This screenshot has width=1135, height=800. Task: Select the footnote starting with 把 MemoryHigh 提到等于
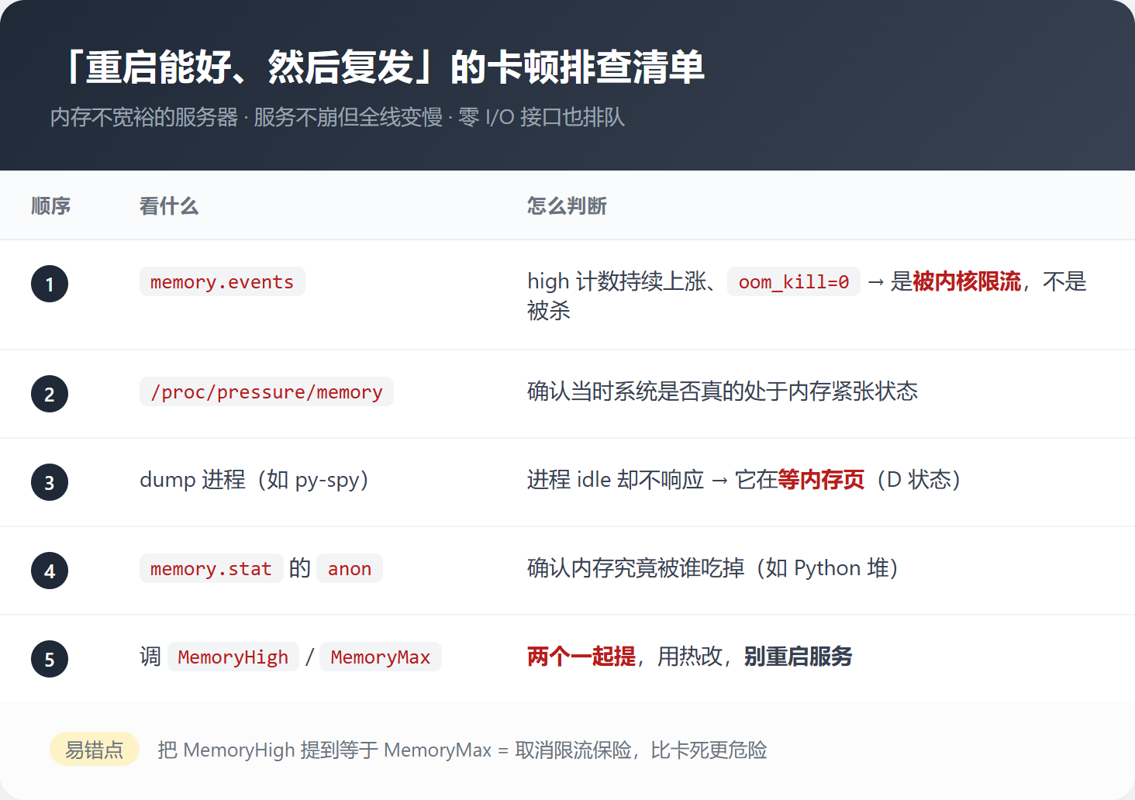tap(463, 750)
